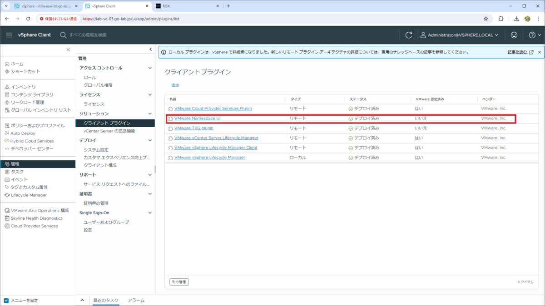Image resolution: width=545 pixels, height=306 pixels.
Task: Reload the browser page
Action: click(28, 19)
